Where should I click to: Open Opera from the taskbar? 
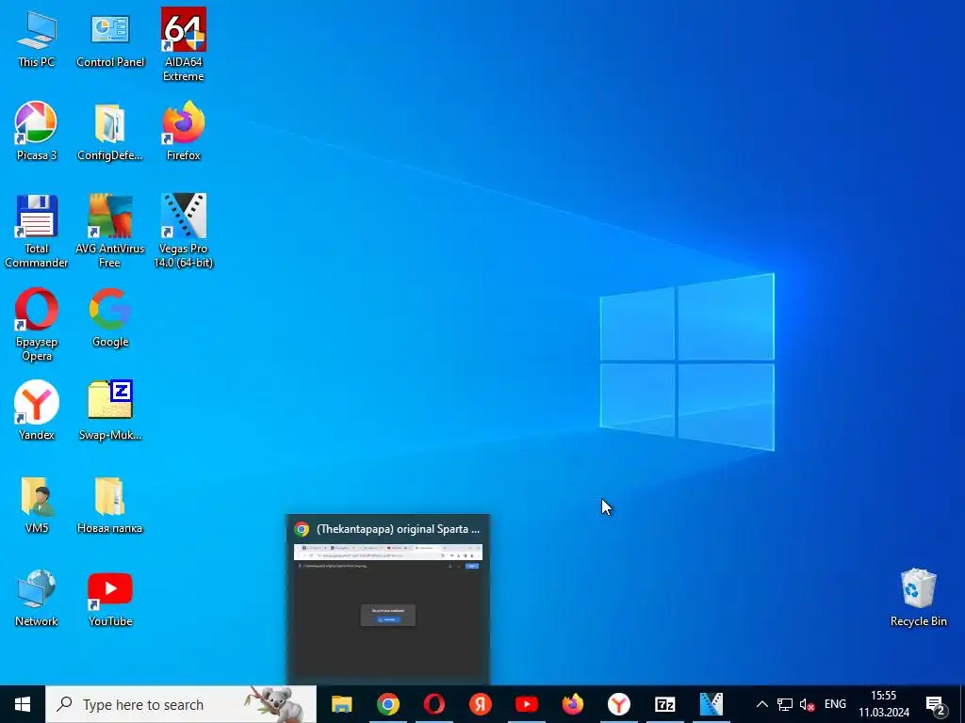click(x=433, y=704)
